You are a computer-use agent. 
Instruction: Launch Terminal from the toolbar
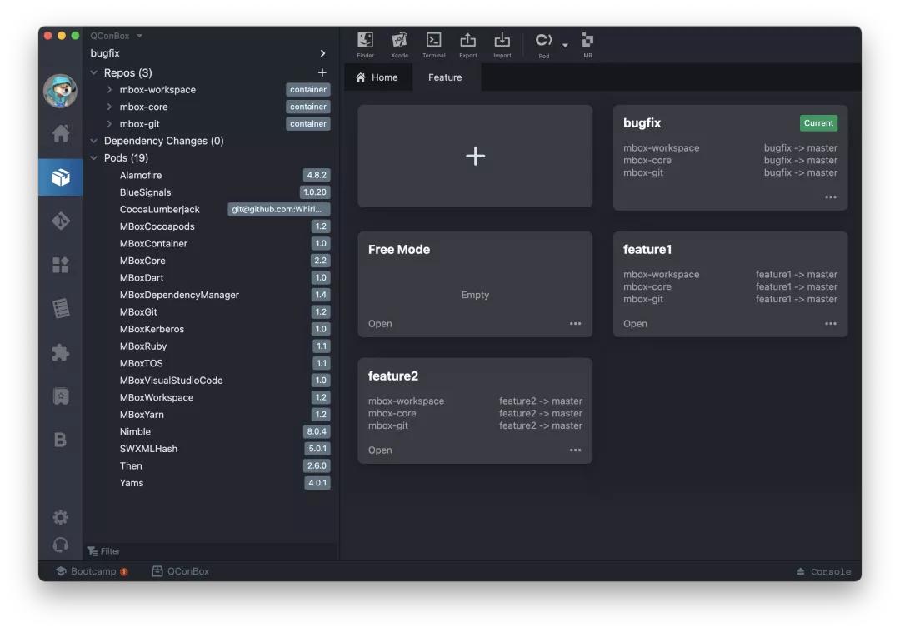point(433,43)
